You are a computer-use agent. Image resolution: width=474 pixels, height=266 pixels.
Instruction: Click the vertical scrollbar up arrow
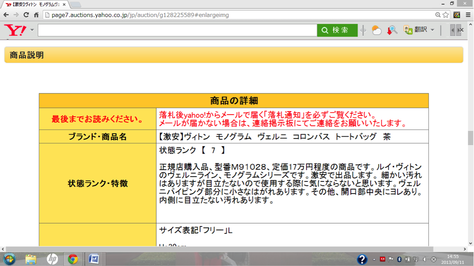pos(471,24)
